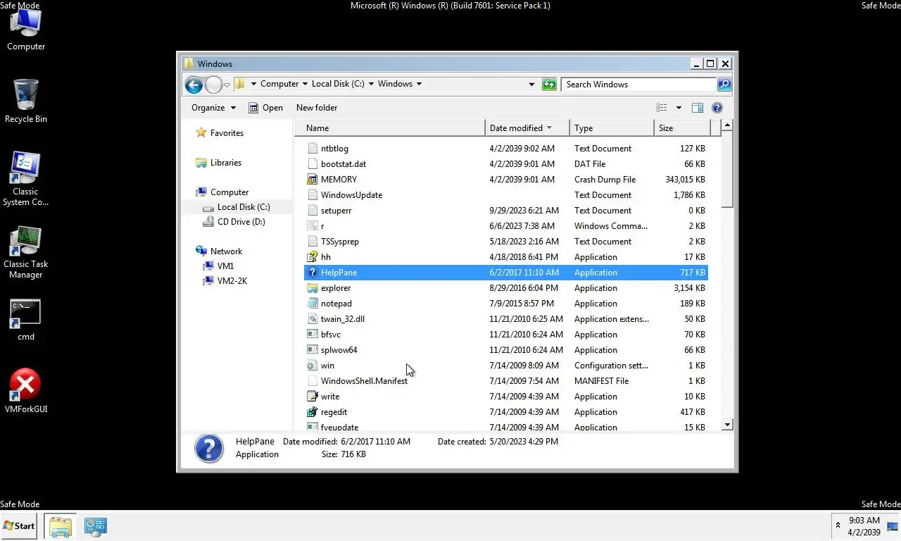Select the bootstat.dat file row
Screen dimensions: 901x541
[506, 164]
